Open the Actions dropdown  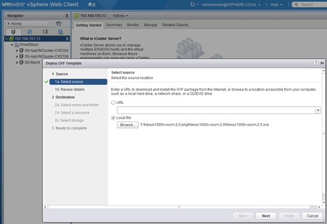[x=120, y=15]
